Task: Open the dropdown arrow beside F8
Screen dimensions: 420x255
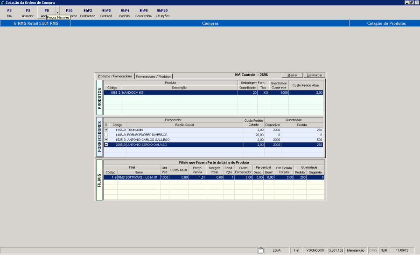Action: point(57,13)
